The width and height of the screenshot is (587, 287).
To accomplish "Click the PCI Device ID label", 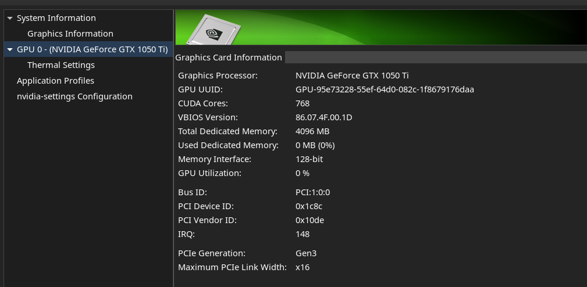I will pyautogui.click(x=206, y=206).
